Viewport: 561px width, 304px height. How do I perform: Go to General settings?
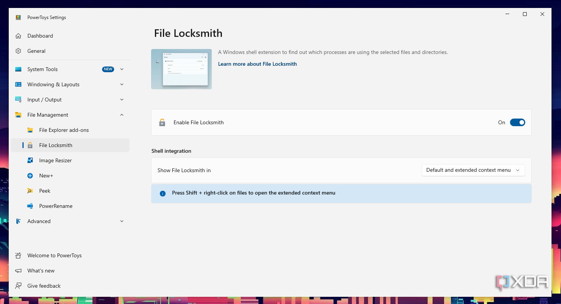tap(70, 51)
